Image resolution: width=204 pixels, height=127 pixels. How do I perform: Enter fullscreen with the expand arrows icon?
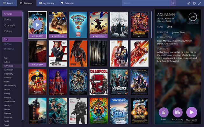200,3
